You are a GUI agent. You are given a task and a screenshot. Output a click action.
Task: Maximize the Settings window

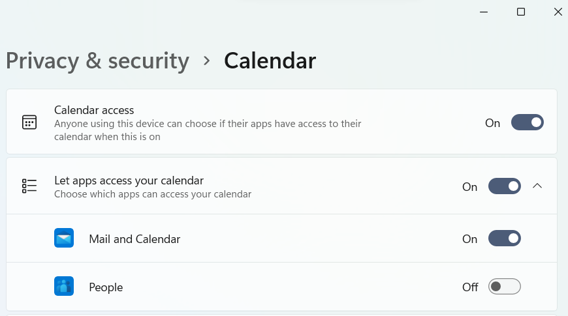tap(521, 12)
